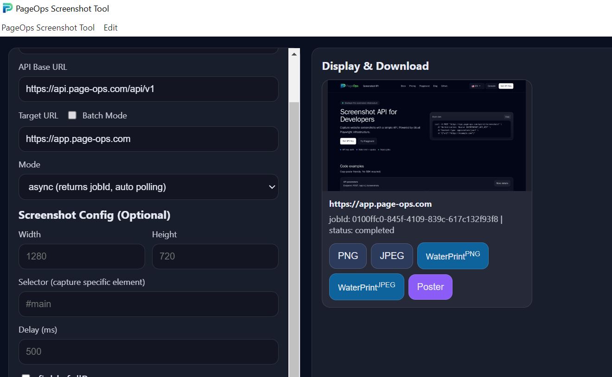Click the Get API Key button in the preview
Image resolution: width=612 pixels, height=377 pixels.
point(506,86)
